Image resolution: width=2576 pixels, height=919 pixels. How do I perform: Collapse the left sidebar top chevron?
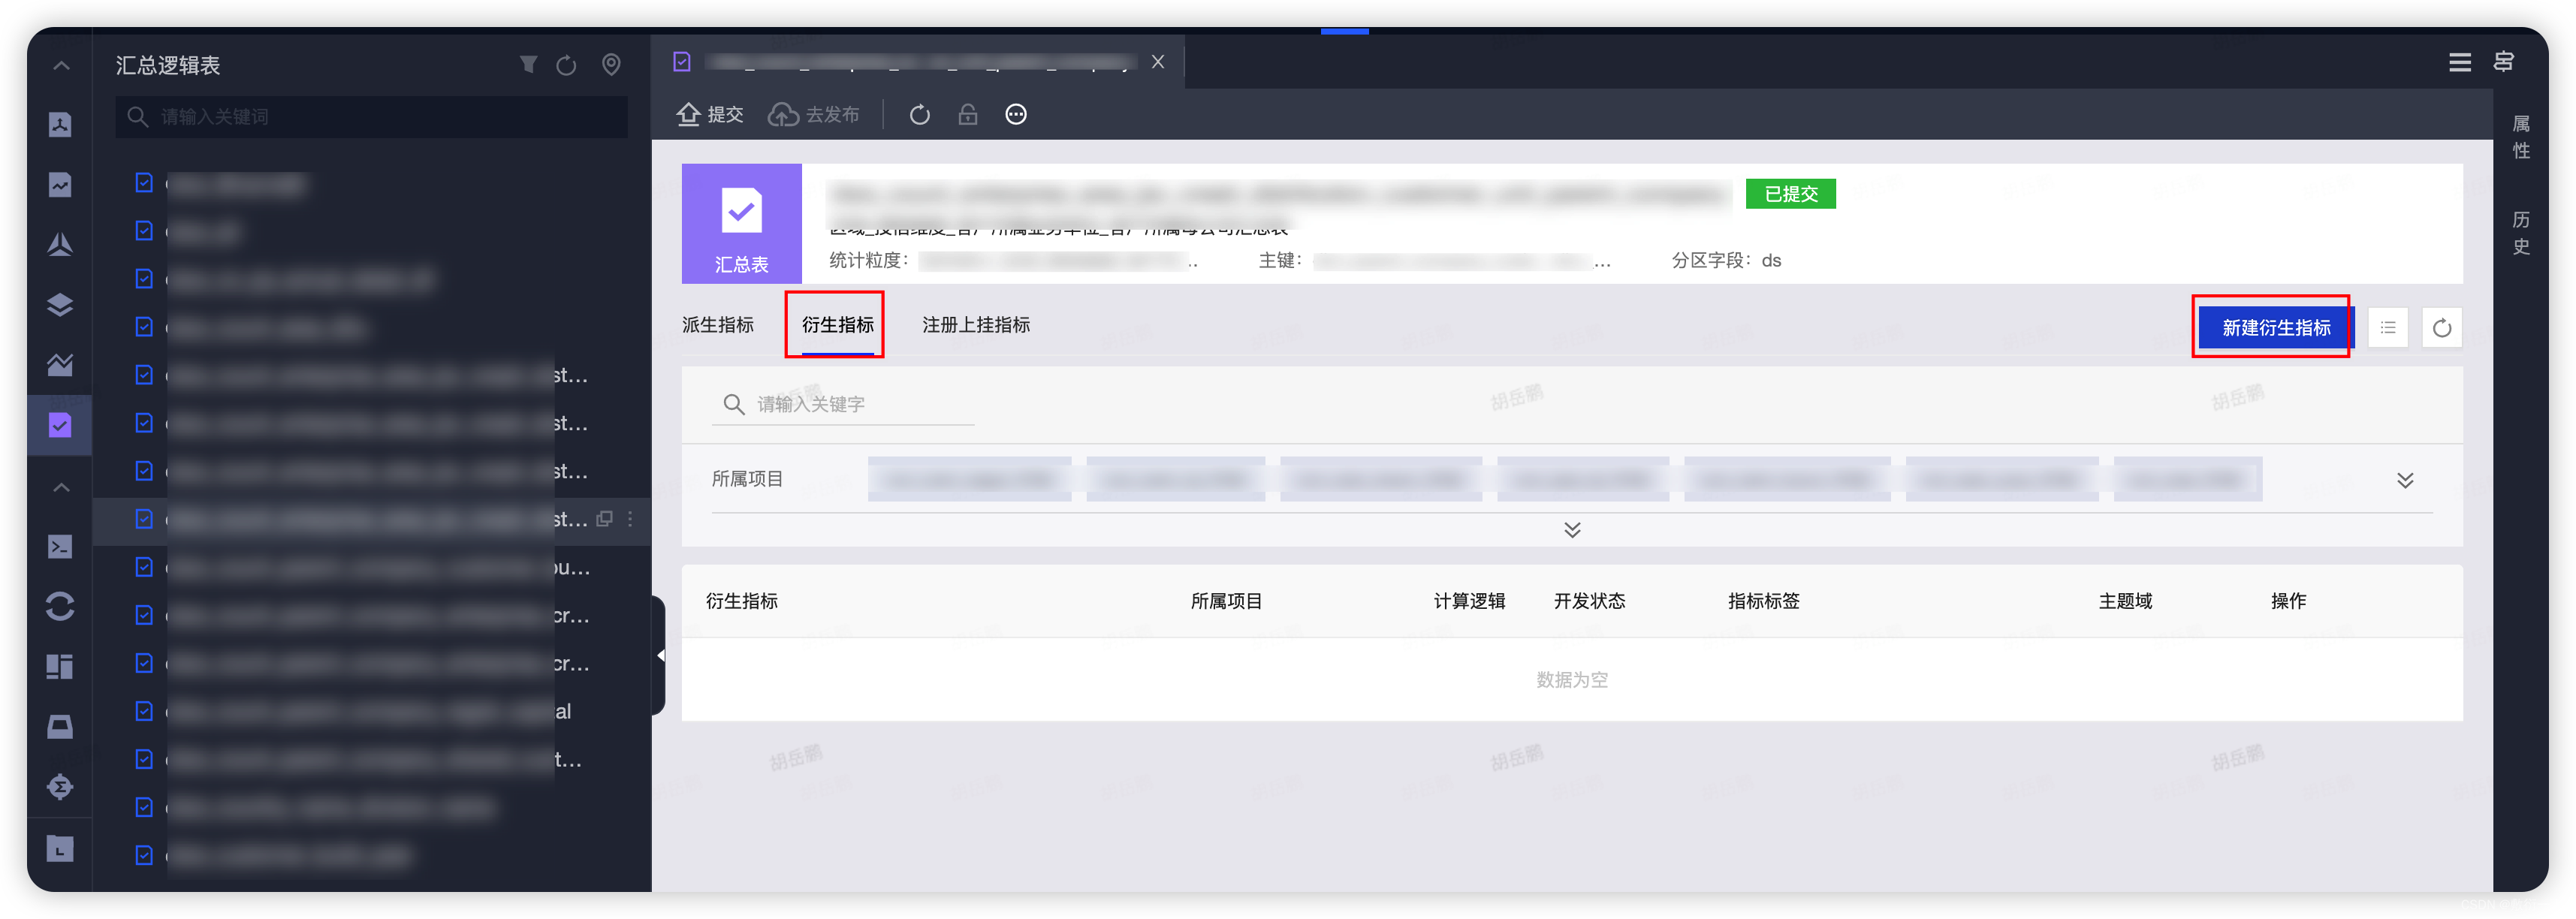coord(61,66)
